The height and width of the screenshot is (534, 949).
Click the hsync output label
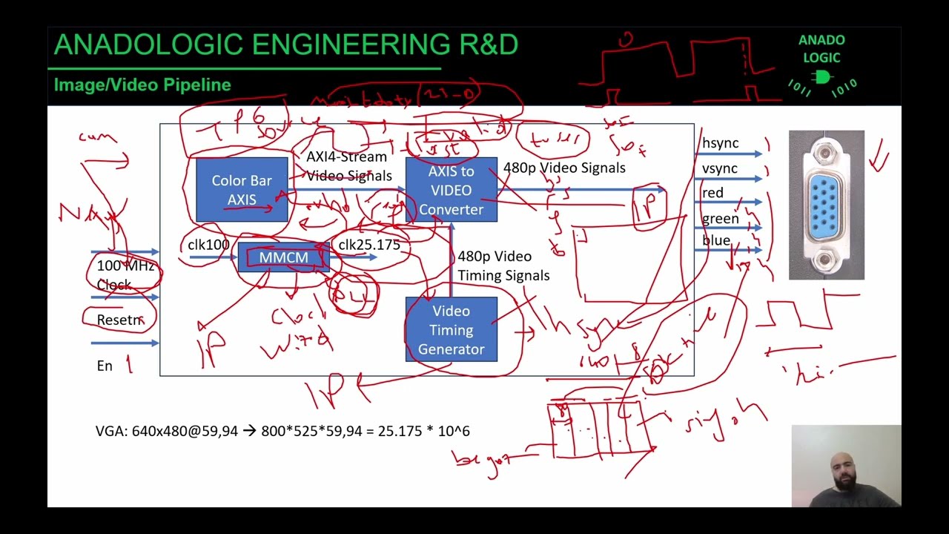tap(720, 143)
